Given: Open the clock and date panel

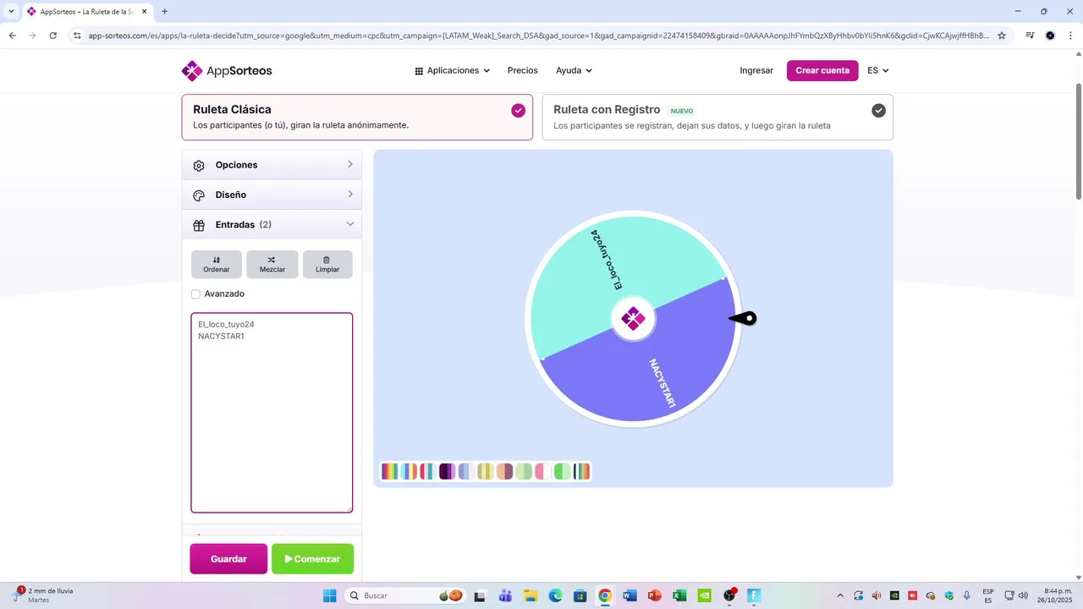Looking at the screenshot, I should [x=1055, y=595].
